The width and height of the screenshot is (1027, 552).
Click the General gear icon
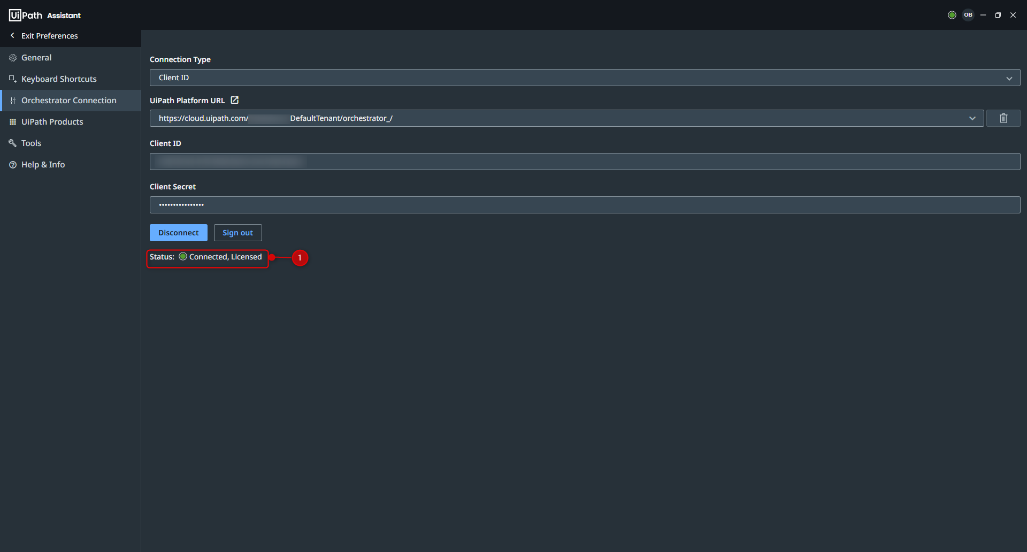13,58
